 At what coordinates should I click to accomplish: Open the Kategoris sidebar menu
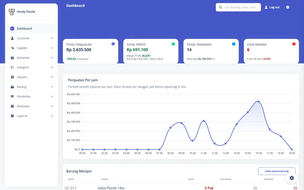(x=31, y=67)
